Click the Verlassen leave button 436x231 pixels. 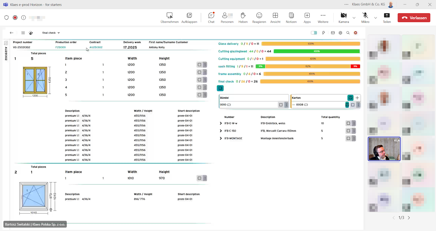click(x=414, y=18)
